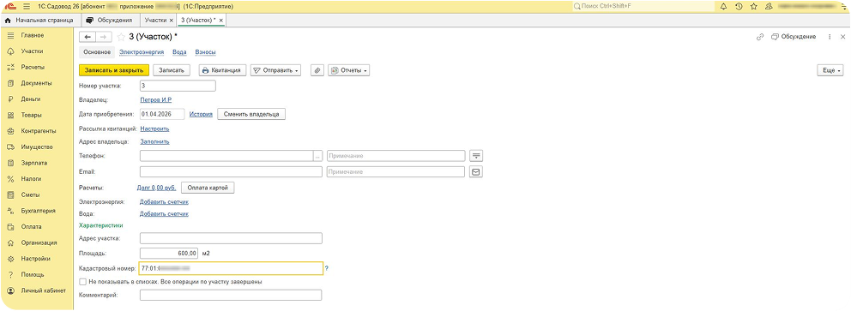Screen dimensions: 851x311
Task: Print Квитанция button
Action: point(223,70)
